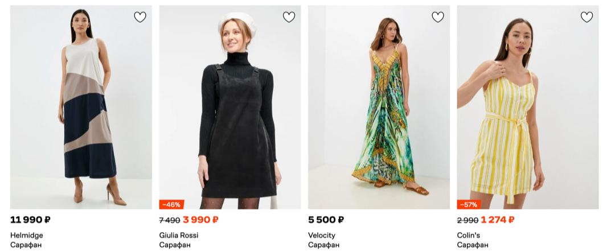Click the 5 500 ₽ price
615x252 pixels.
326,220
